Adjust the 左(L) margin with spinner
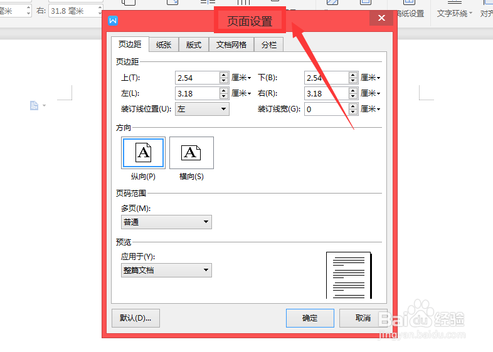 224,93
